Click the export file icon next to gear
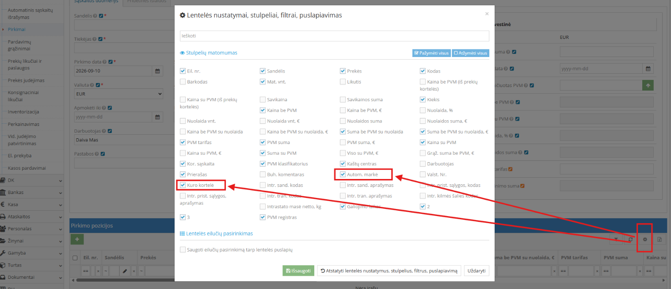 [x=659, y=239]
